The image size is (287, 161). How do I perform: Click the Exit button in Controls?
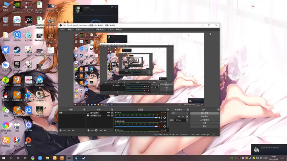point(204,126)
